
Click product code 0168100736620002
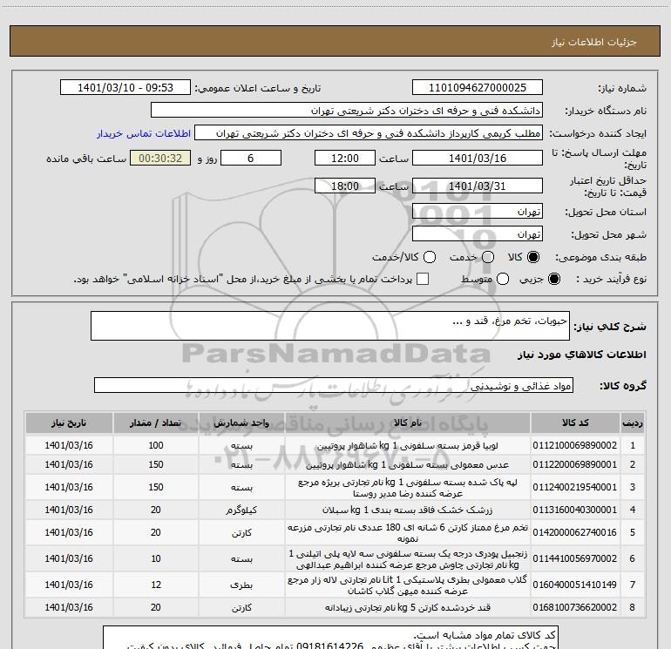[575, 607]
